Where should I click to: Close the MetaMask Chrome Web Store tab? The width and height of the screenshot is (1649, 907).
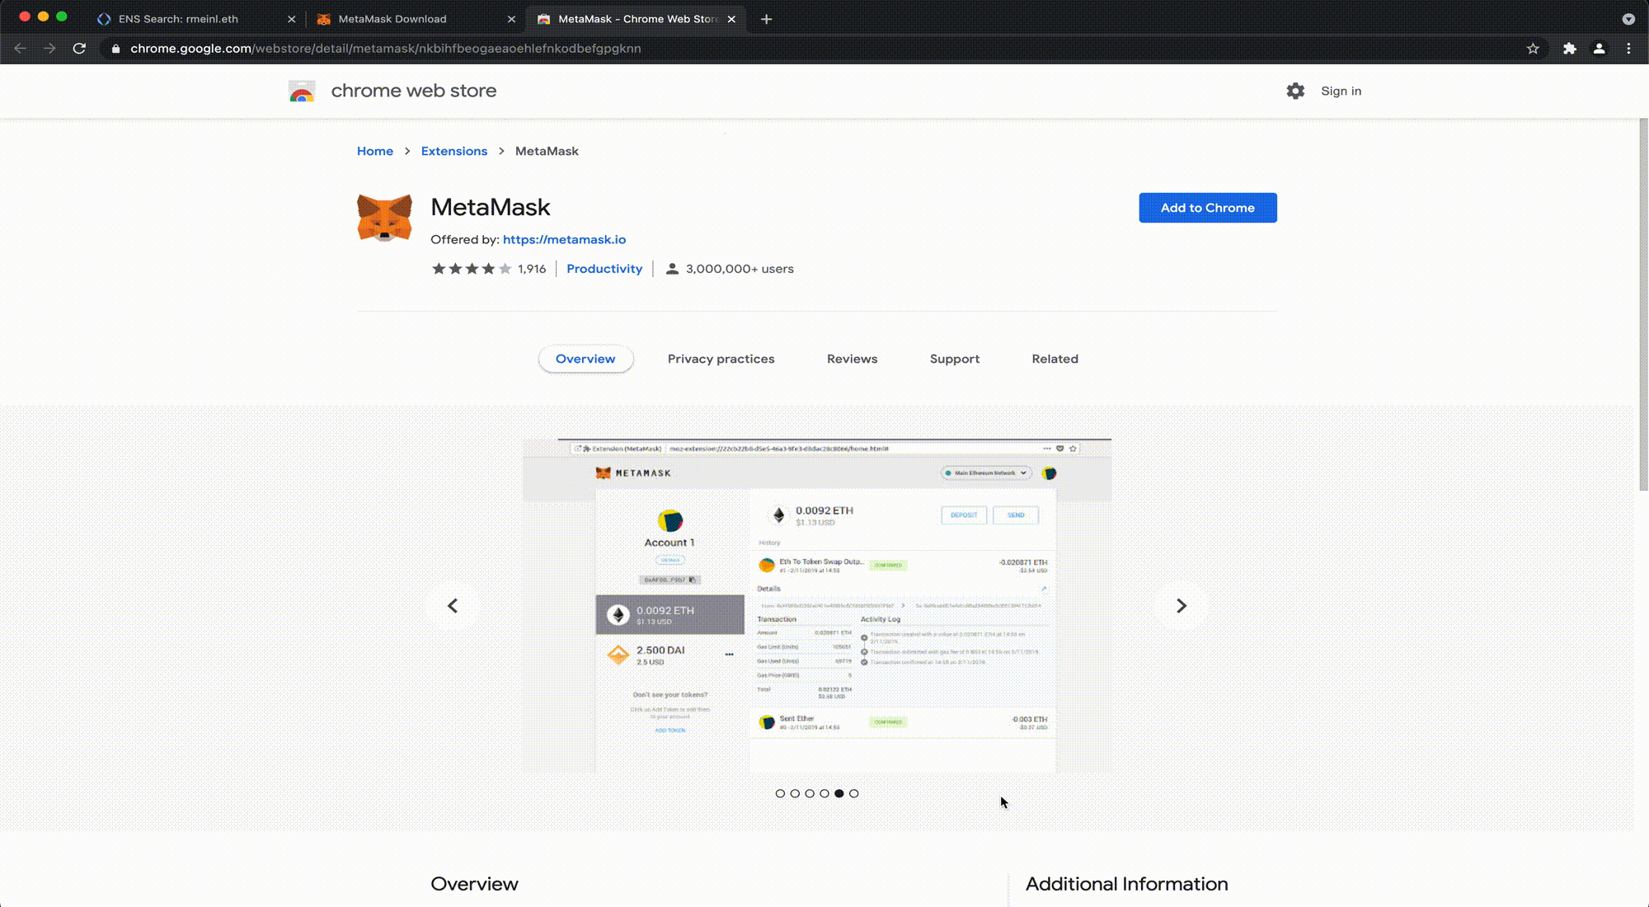(731, 19)
